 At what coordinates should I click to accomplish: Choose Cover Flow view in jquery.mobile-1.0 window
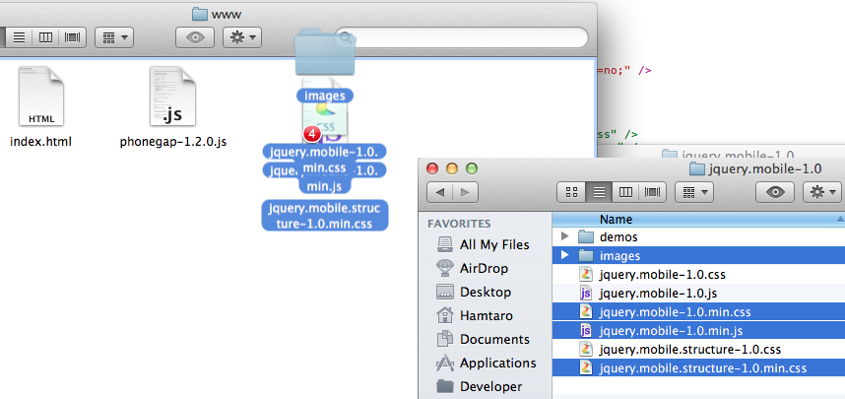(x=653, y=192)
